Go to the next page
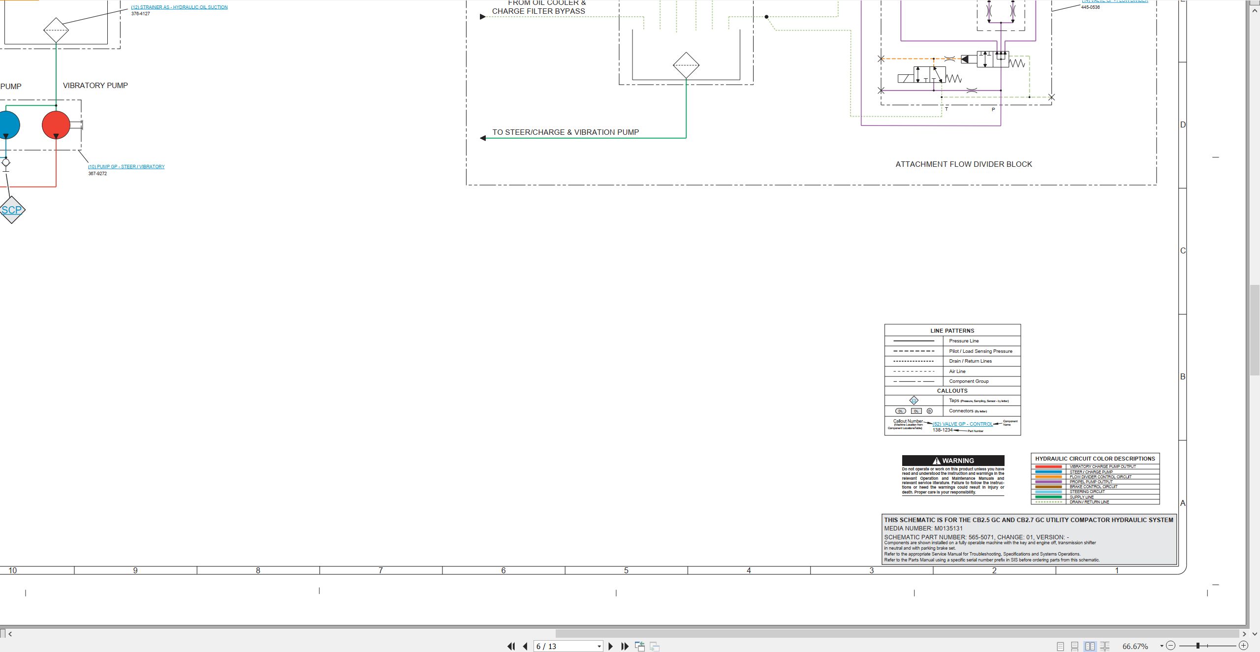The image size is (1260, 652). pyautogui.click(x=611, y=646)
